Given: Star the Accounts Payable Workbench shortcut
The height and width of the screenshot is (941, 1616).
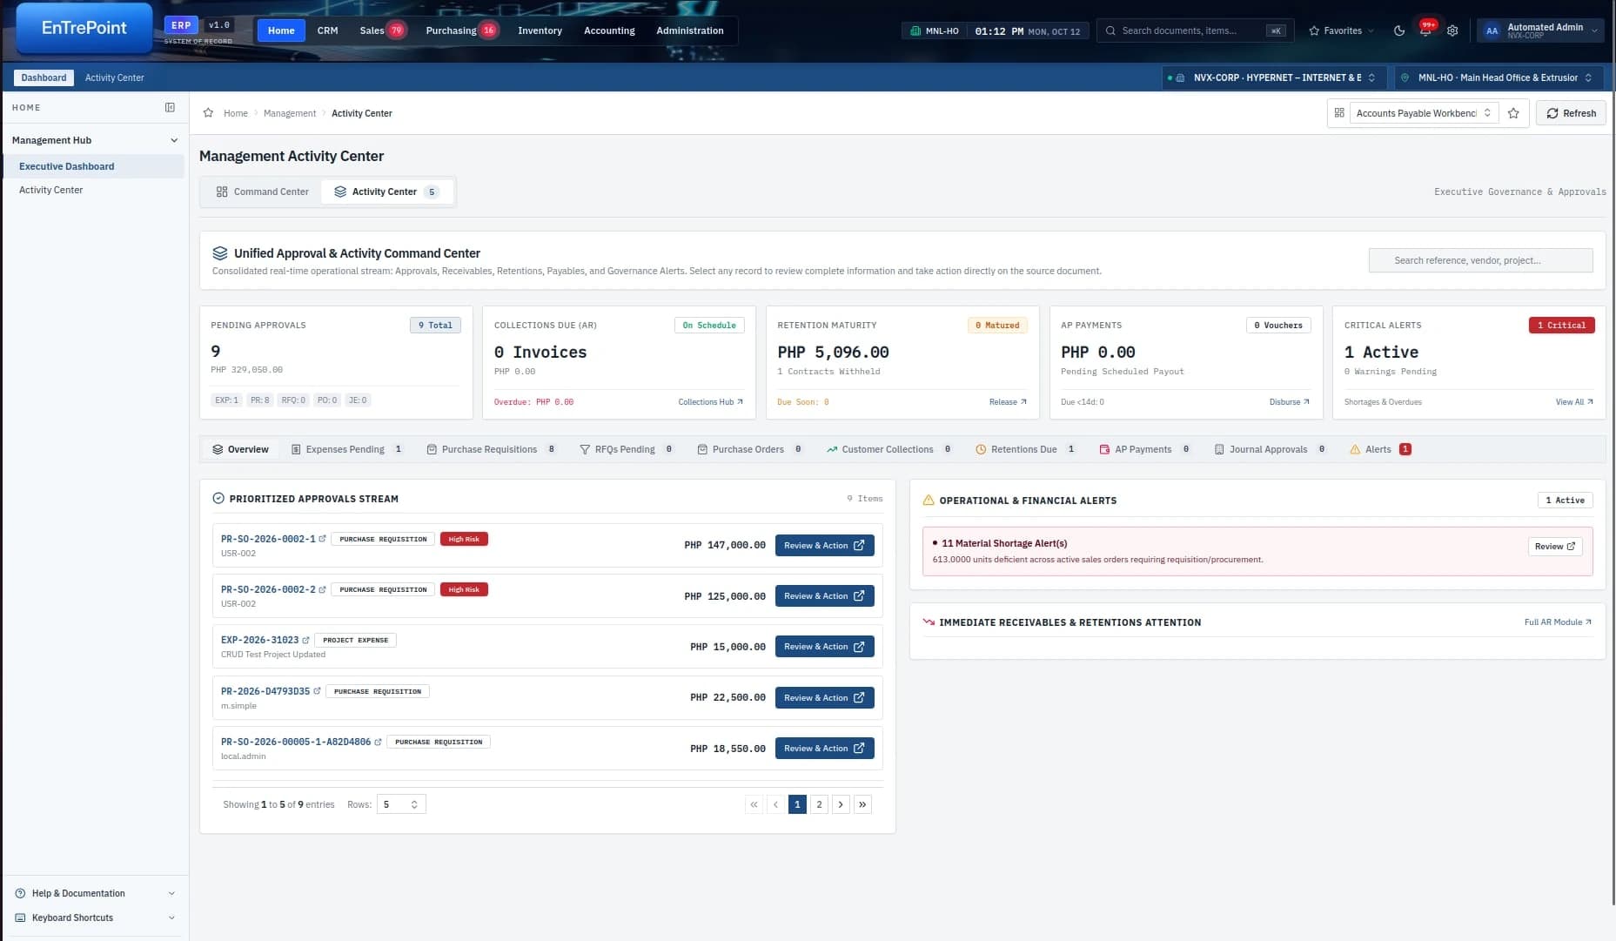Looking at the screenshot, I should [1513, 113].
